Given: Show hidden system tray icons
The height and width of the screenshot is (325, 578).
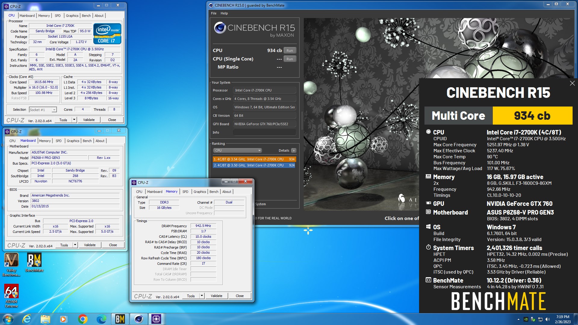Looking at the screenshot, I should tap(518, 319).
